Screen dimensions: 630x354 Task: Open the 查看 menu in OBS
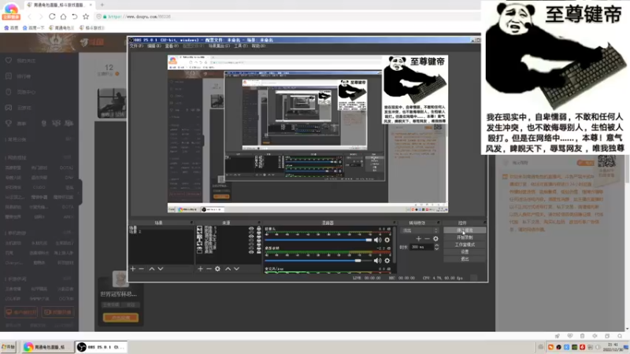tap(172, 46)
